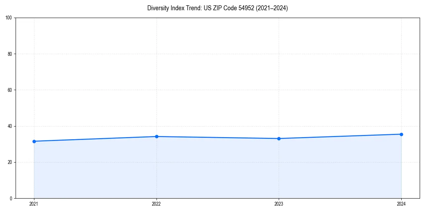Screen dimensions: 425x212
Task: Select the 2022 x-axis label
Action: 156,204
